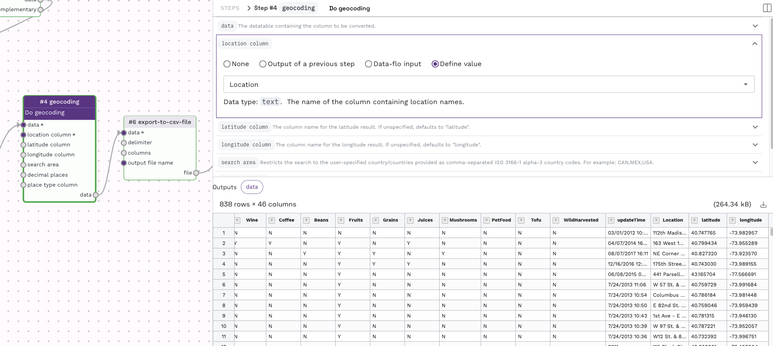The height and width of the screenshot is (346, 773).
Task: Open filter menu on latitude column
Action: click(x=694, y=220)
